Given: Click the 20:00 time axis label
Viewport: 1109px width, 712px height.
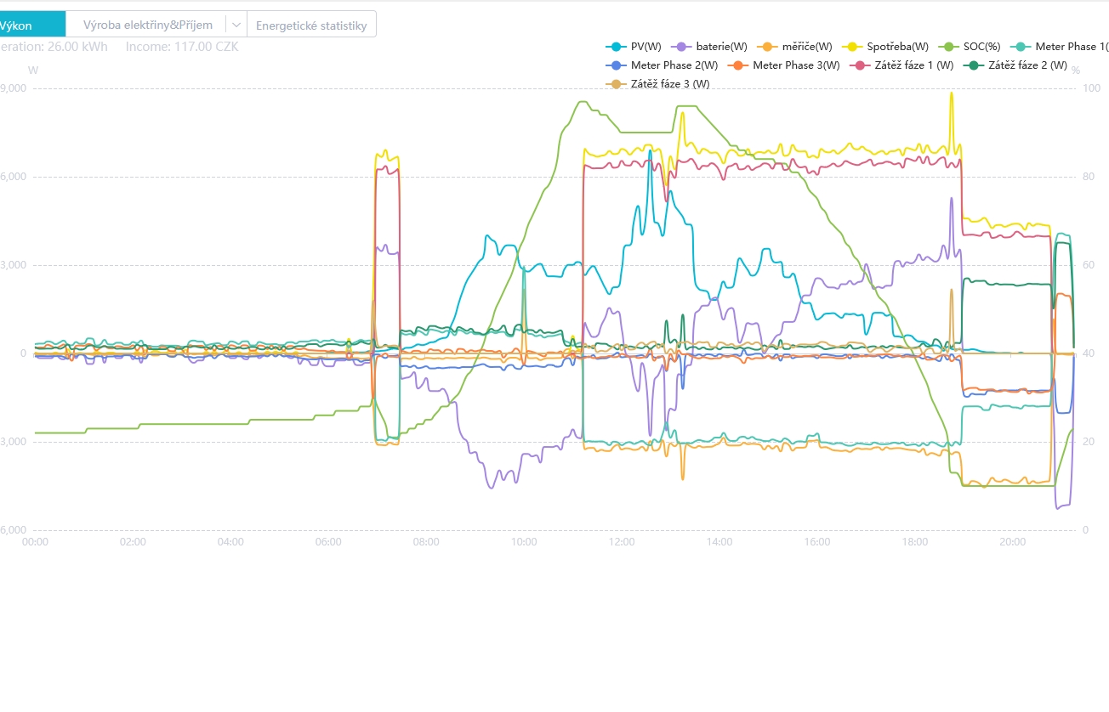Looking at the screenshot, I should tap(1013, 542).
